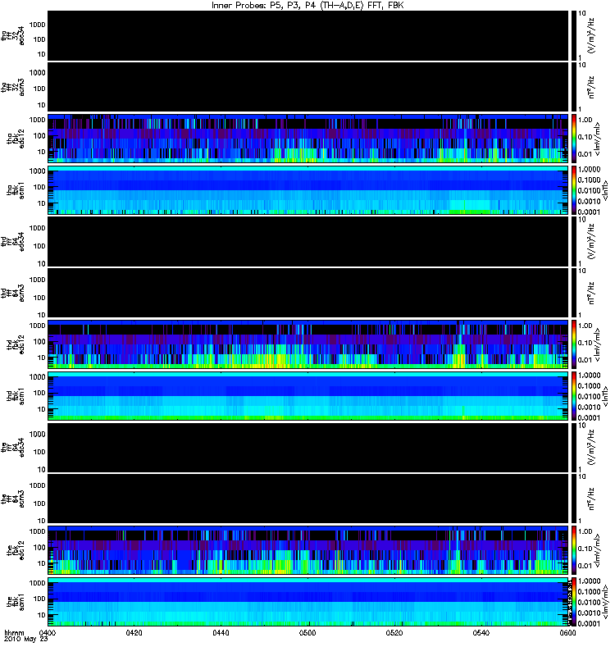Click the 0420 time axis label
This screenshot has width=615, height=656.
coord(134,632)
